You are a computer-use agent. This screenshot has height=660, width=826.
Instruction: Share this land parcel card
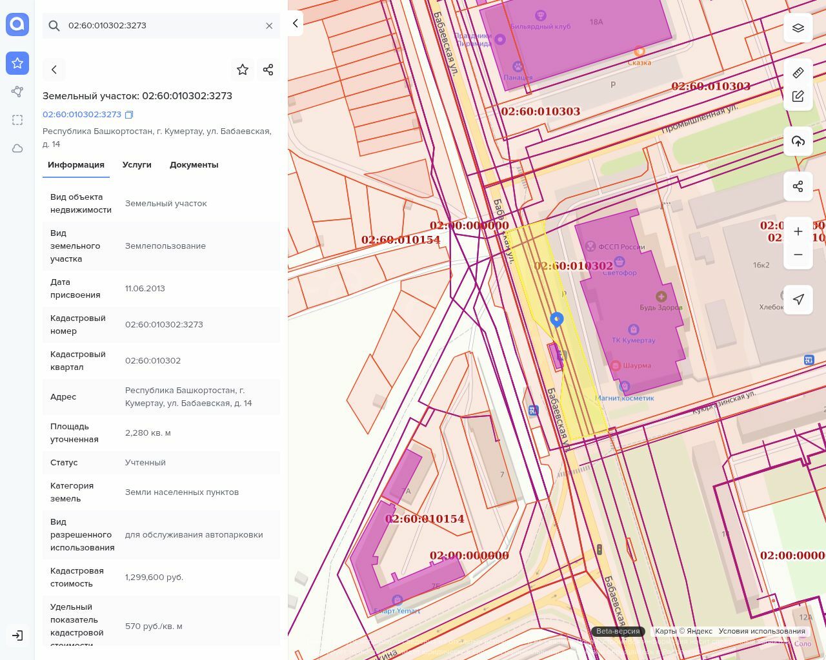268,70
